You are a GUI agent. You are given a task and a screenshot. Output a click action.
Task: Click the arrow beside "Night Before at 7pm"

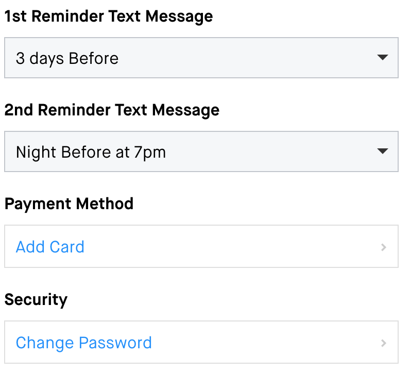click(x=382, y=151)
